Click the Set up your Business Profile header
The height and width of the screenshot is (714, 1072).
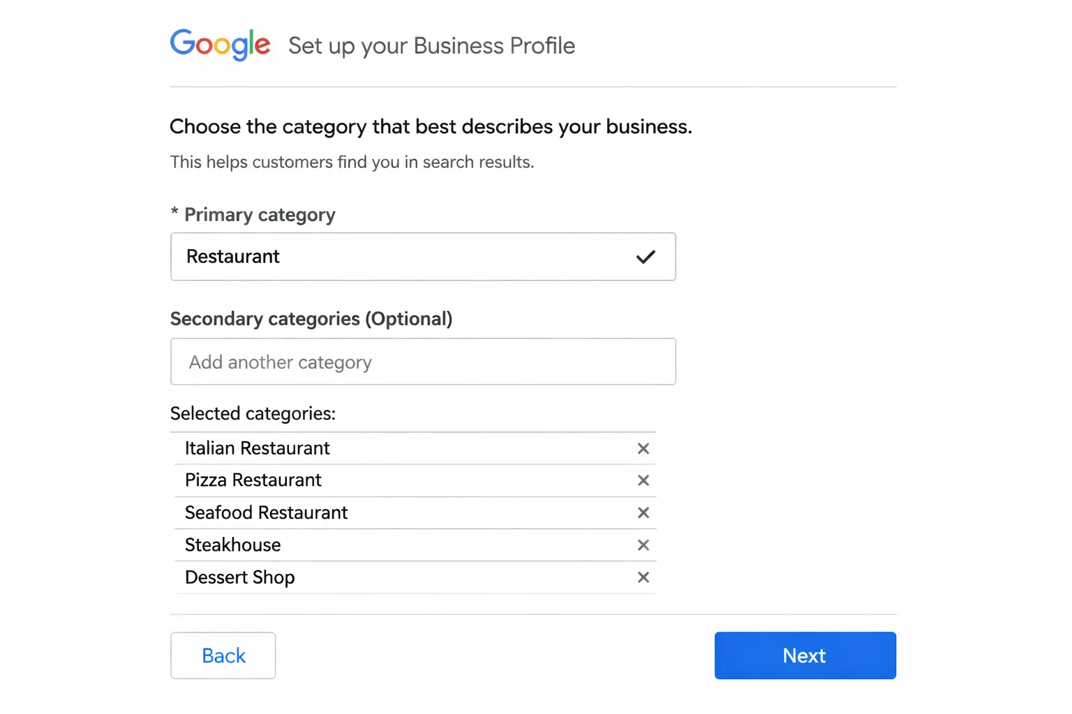(x=431, y=45)
